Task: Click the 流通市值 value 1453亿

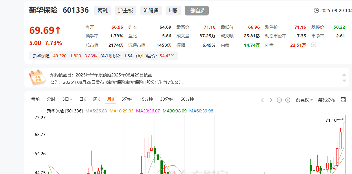Action: click(x=164, y=45)
